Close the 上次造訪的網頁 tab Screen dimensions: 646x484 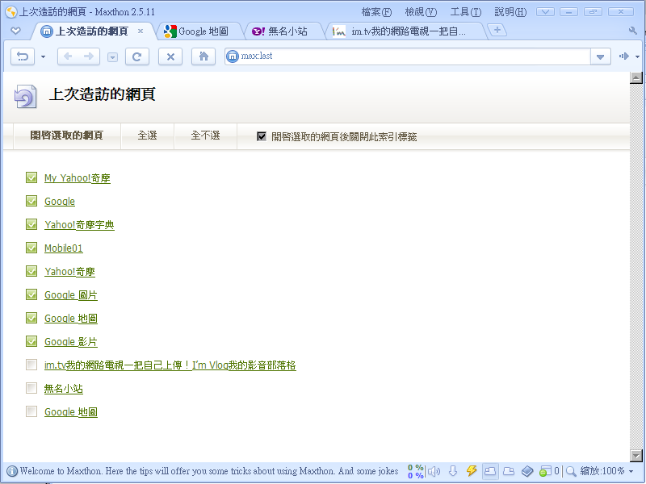pos(141,31)
